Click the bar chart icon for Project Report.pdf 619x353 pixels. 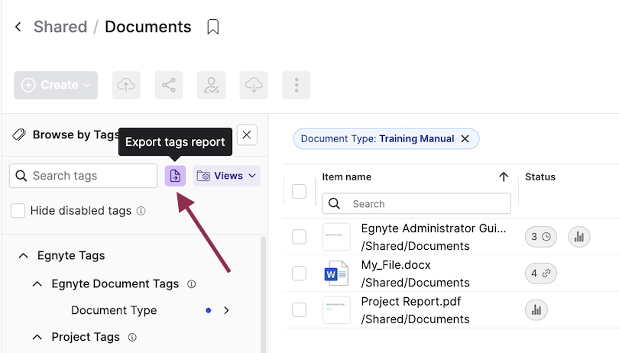coord(536,309)
